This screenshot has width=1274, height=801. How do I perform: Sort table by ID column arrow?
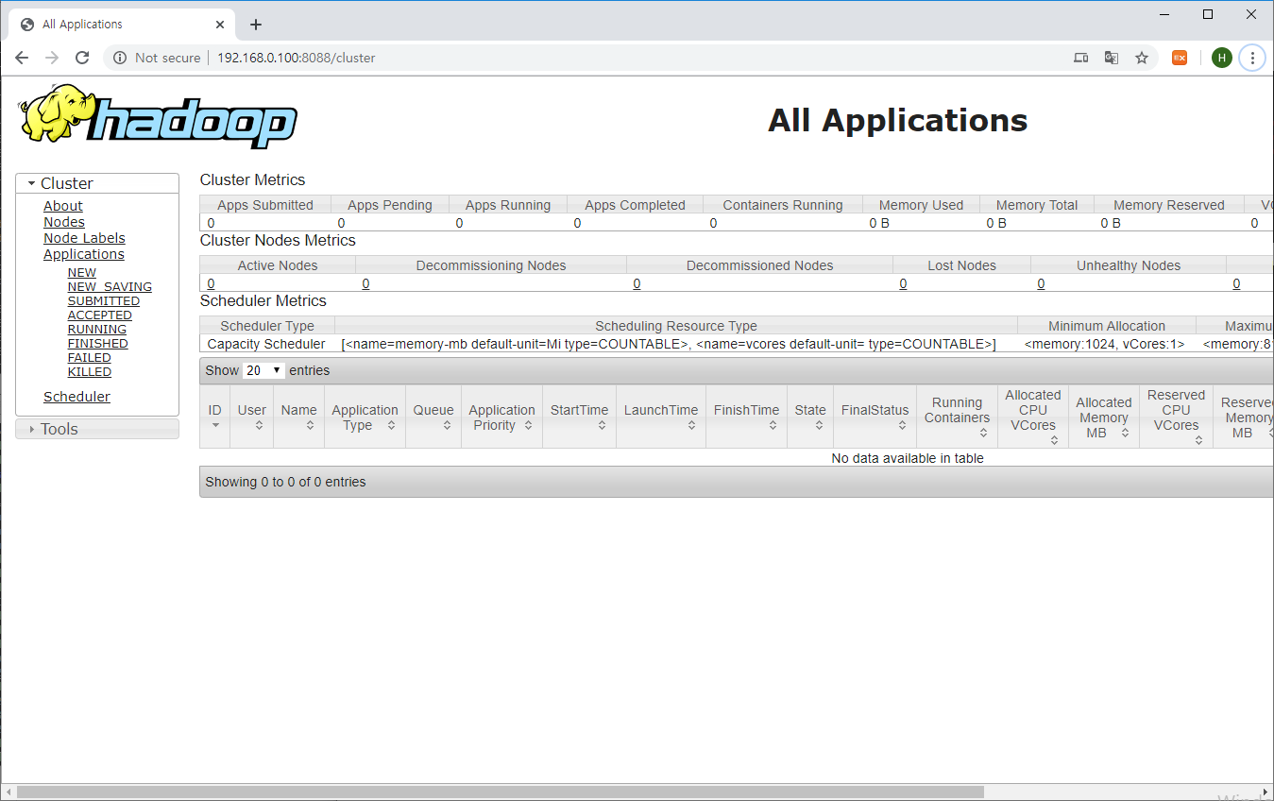(215, 426)
